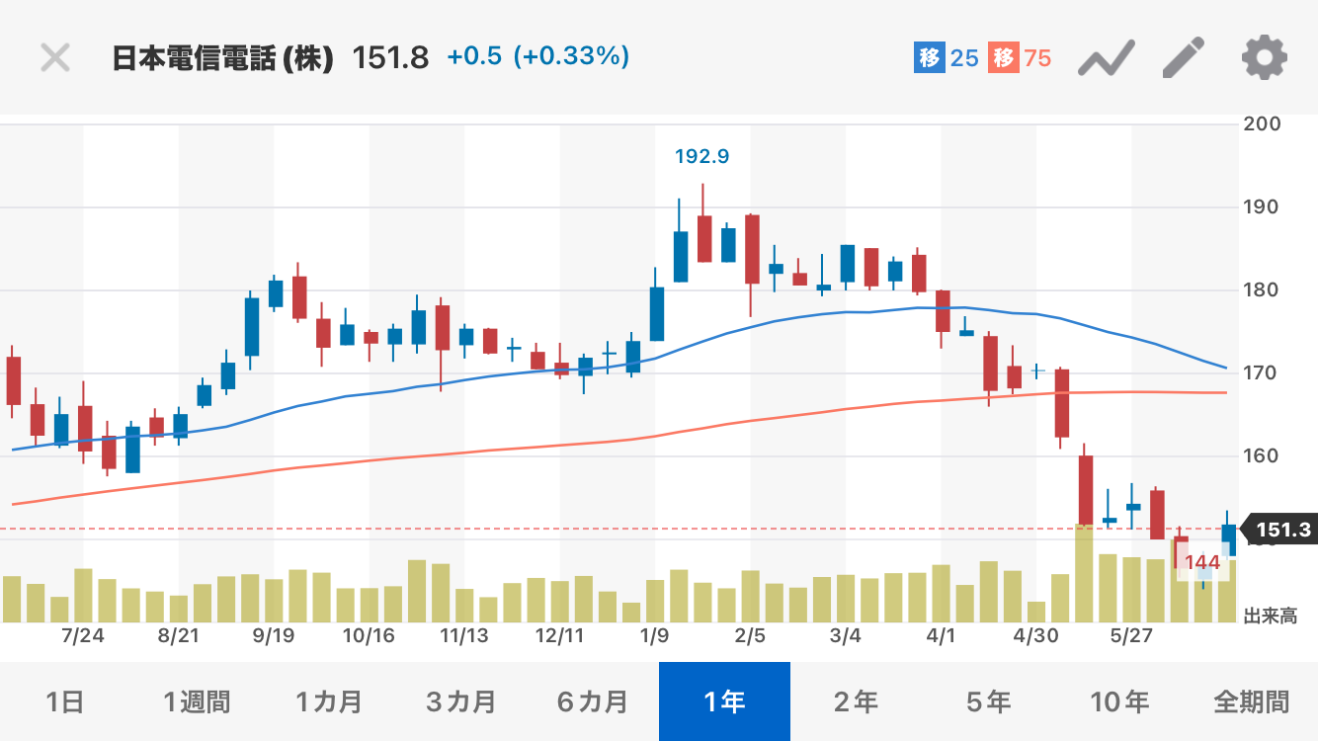The image size is (1318, 741).
Task: Switch to the 5年 range
Action: (x=988, y=702)
